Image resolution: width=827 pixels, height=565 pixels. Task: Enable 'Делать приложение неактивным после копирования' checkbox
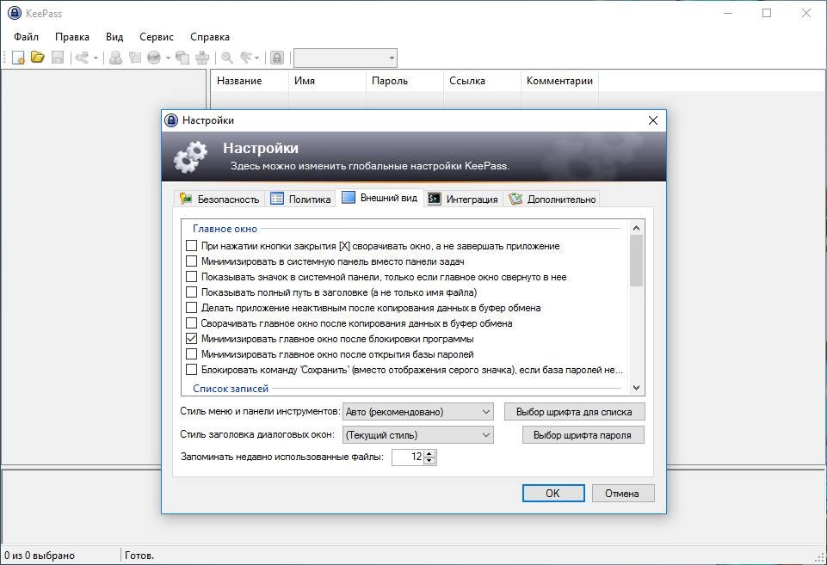(x=191, y=307)
